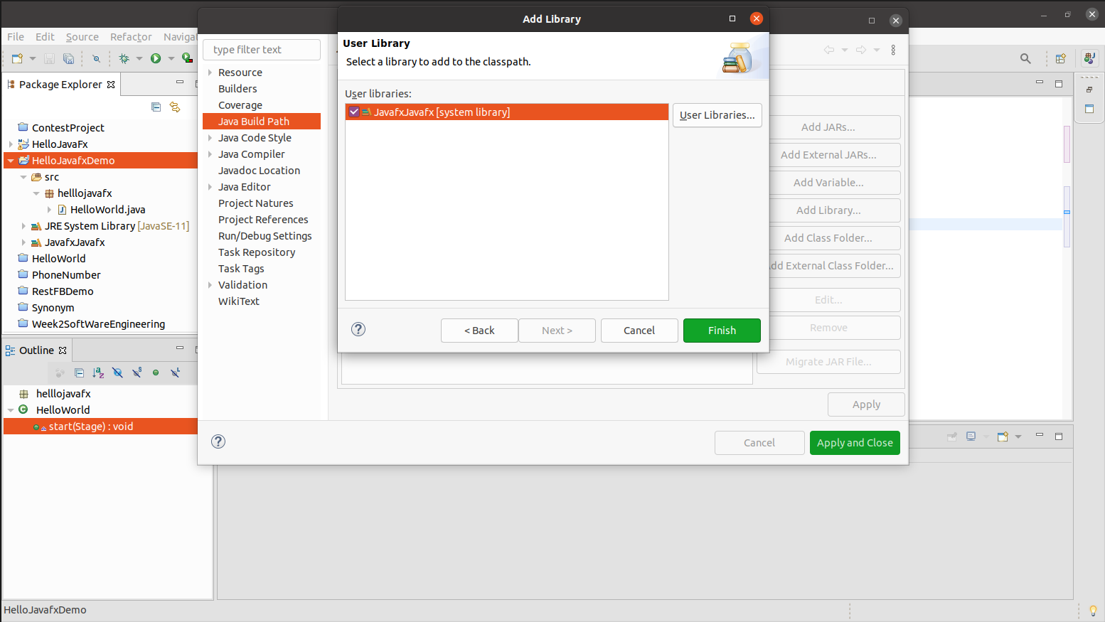Click inside the type filter text field

point(261,49)
